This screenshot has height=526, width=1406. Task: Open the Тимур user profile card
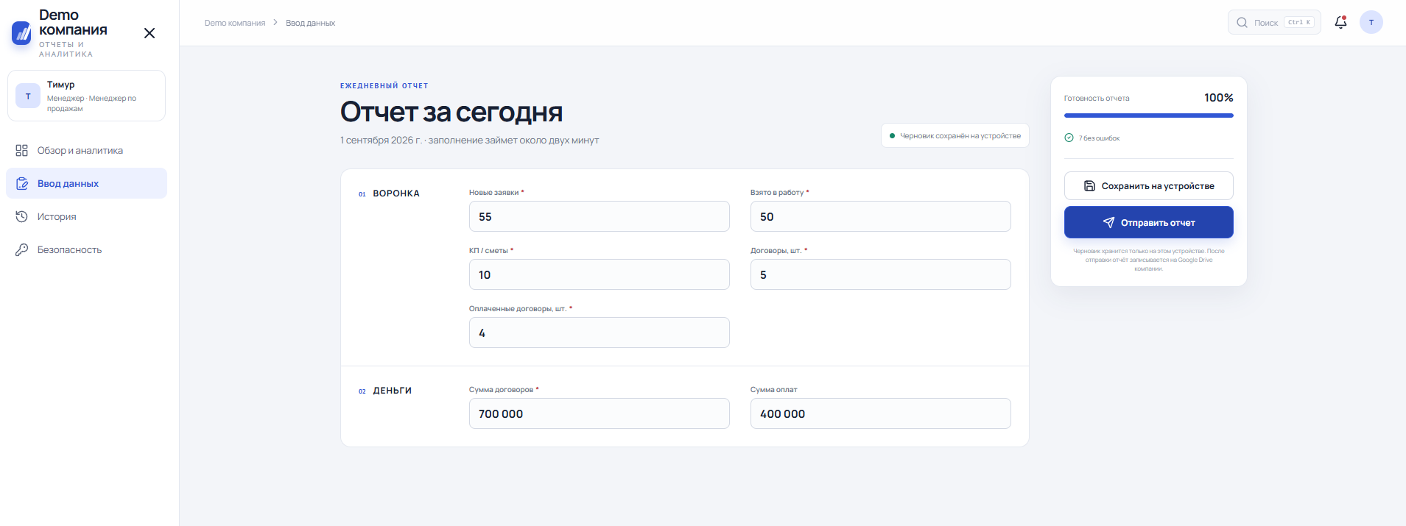coord(86,96)
